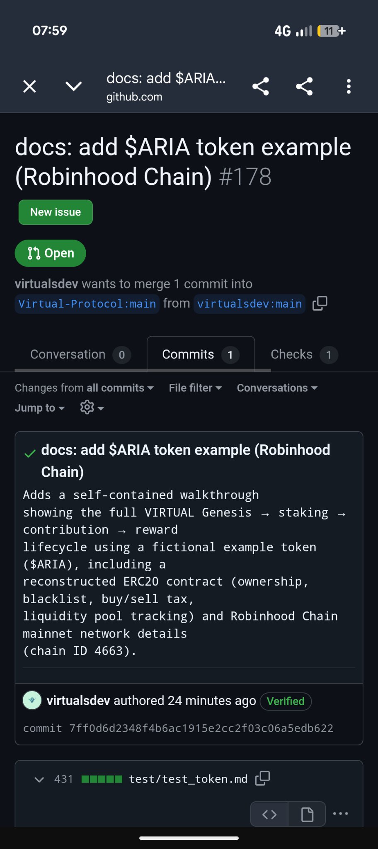Close the custom tab with X
The image size is (378, 849).
30,86
